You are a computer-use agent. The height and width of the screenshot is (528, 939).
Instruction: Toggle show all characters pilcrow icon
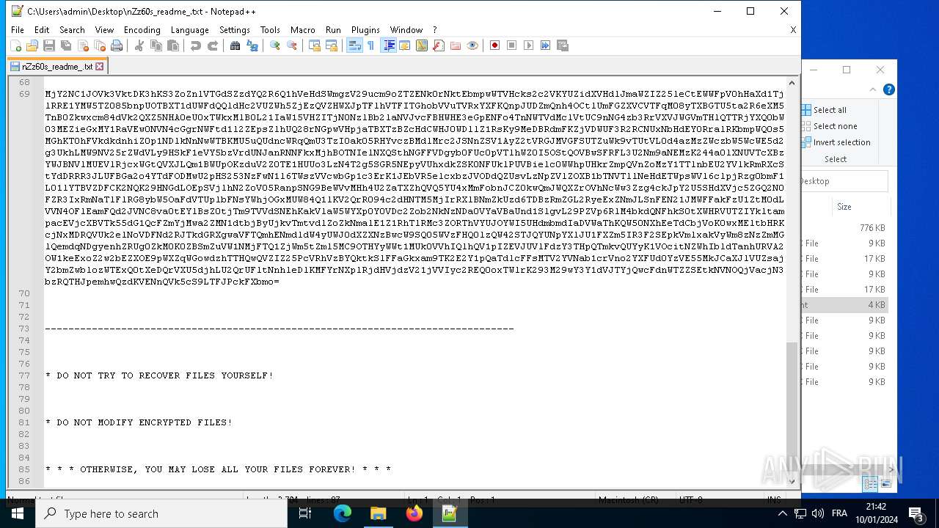tap(371, 45)
